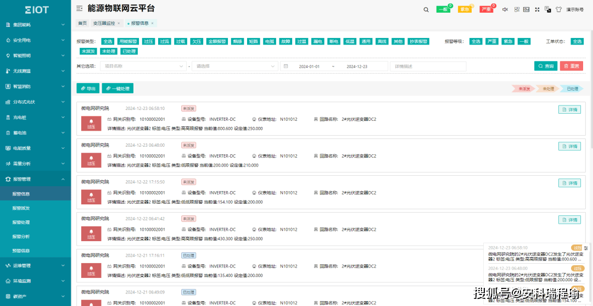
Task: Click the 详情描述 input field
Action: (x=428, y=66)
